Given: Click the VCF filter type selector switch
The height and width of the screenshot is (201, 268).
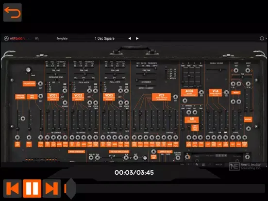Looking at the screenshot, I should (x=166, y=73).
